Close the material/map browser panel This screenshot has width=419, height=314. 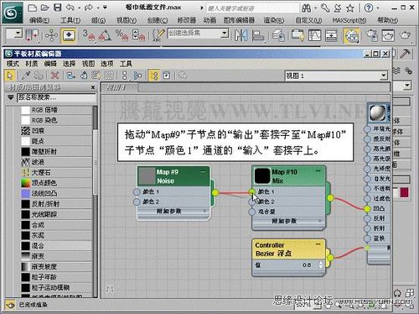coord(93,87)
